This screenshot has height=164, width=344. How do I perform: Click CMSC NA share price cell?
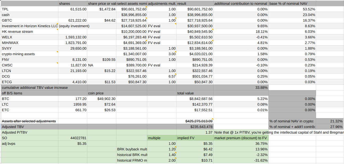pos(102,65)
